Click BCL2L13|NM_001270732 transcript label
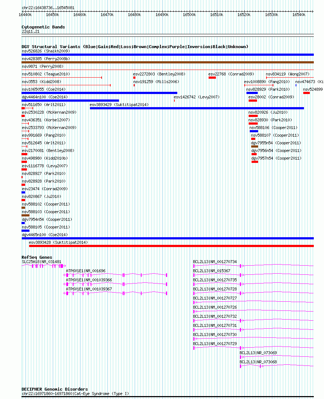Image resolution: width=324 pixels, height=399 pixels. tap(215, 316)
